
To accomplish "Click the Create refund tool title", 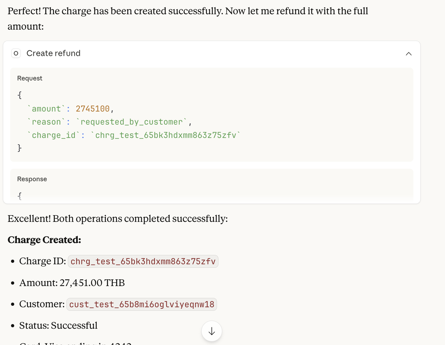I will [53, 53].
